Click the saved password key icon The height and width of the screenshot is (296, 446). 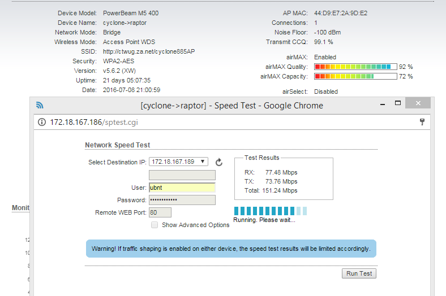(422, 122)
